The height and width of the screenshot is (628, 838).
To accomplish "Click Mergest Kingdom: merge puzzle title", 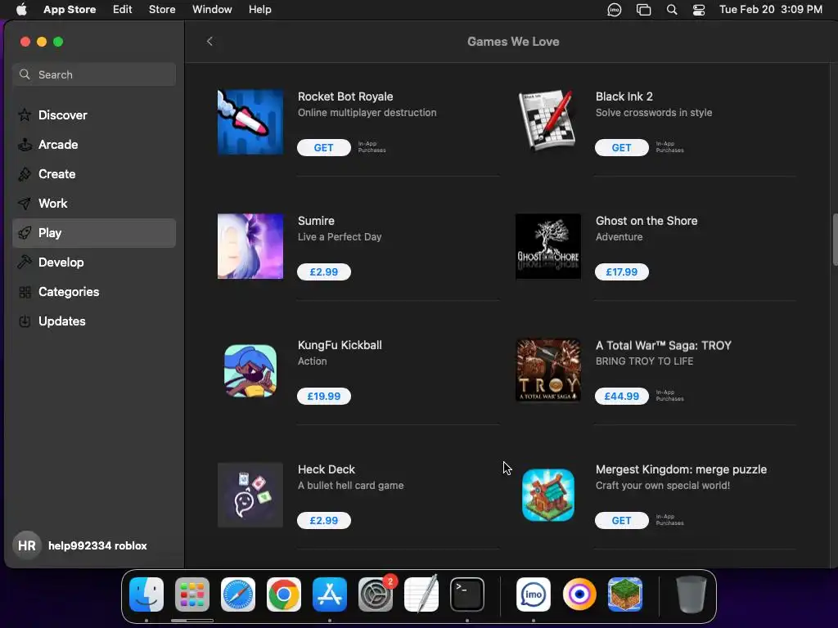I will point(681,470).
